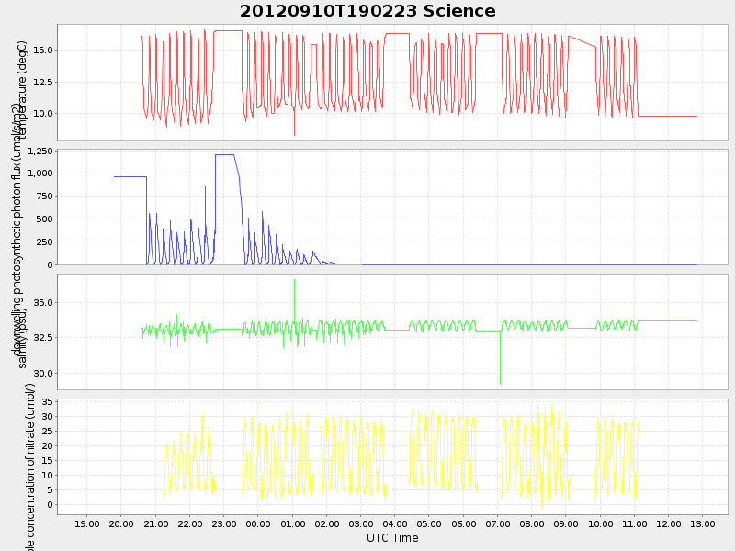
Task: Click the 12.5 temperature tick label
Action: pos(43,82)
